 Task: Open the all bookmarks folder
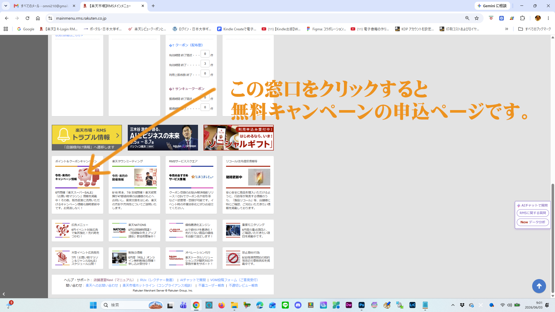[534, 29]
